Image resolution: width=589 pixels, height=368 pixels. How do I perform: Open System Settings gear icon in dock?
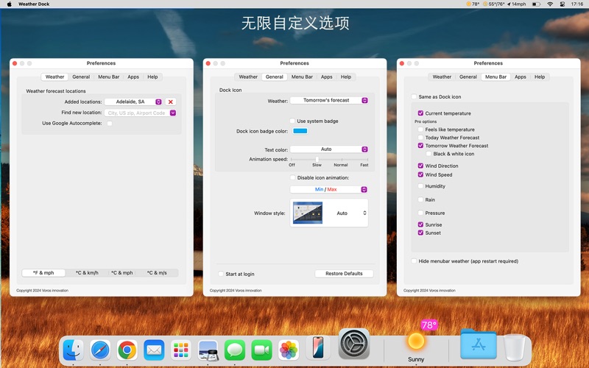pos(354,344)
